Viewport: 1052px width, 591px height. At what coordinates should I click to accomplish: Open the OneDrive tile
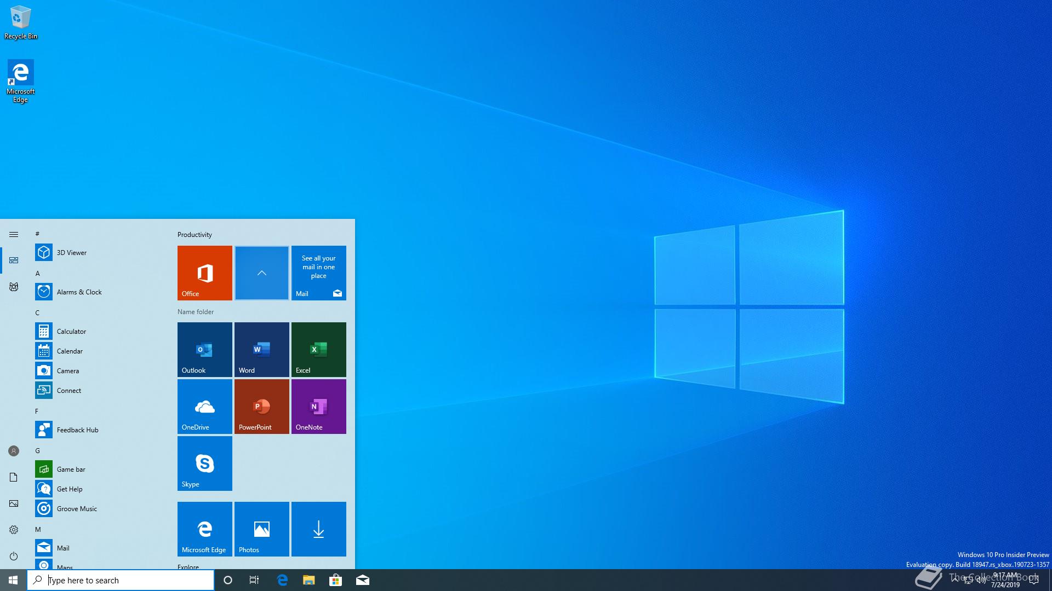point(205,407)
